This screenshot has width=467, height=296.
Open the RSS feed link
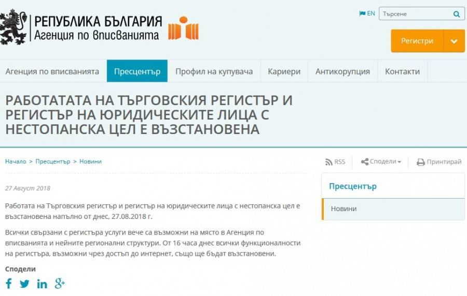(335, 162)
